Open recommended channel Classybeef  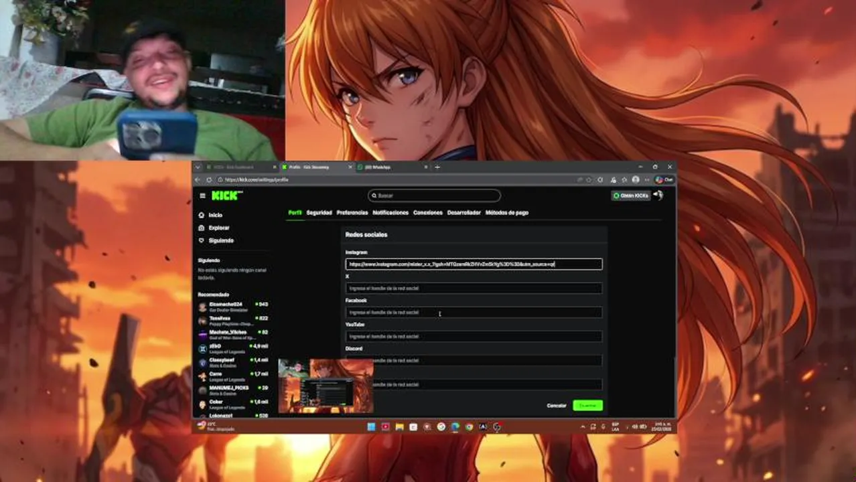tap(233, 362)
